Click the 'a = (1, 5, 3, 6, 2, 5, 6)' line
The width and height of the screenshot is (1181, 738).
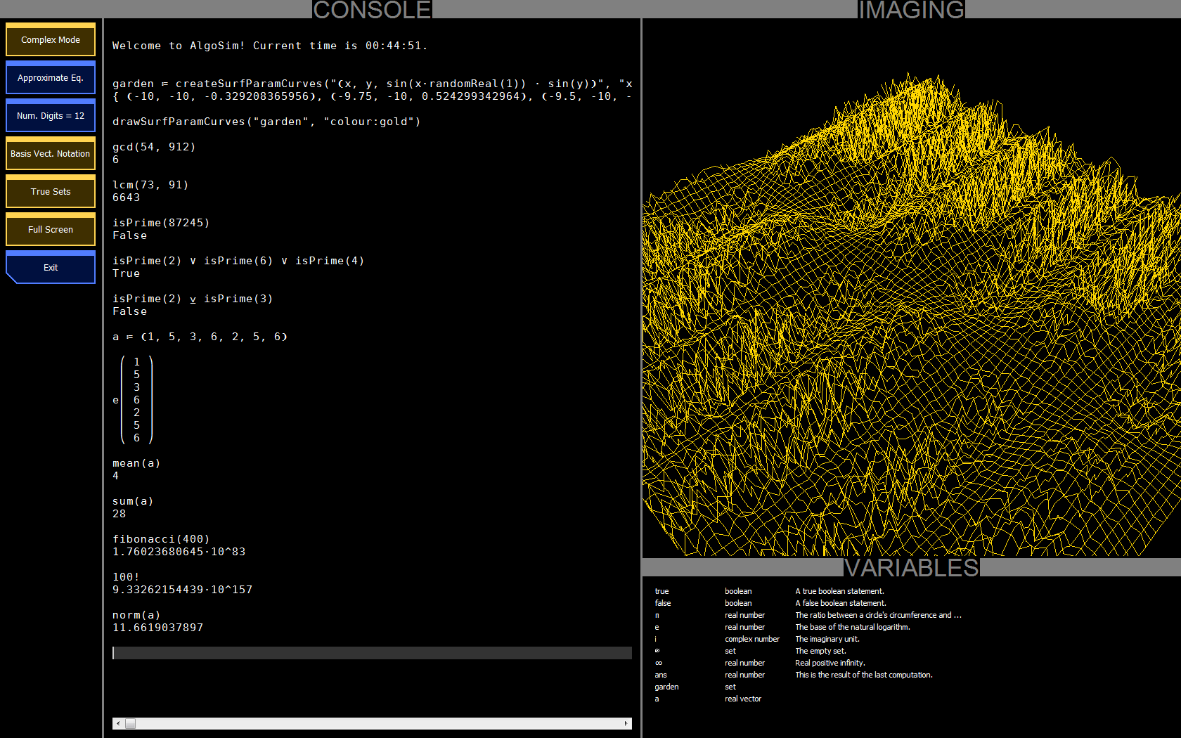click(200, 337)
